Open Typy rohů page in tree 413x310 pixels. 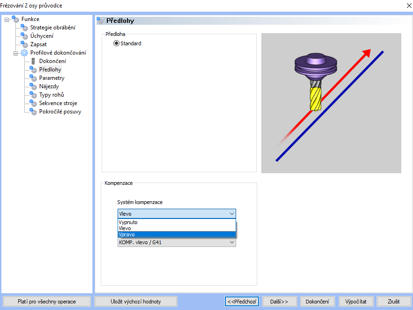click(x=52, y=95)
